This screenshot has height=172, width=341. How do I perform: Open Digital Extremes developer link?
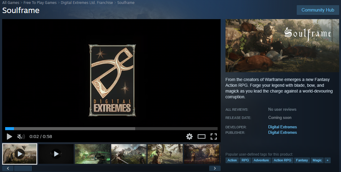pyautogui.click(x=282, y=127)
